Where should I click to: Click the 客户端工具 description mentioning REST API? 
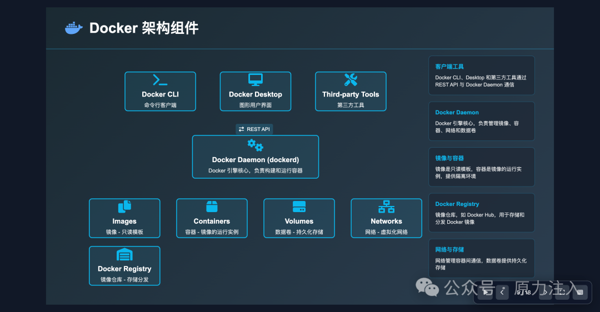click(x=481, y=81)
